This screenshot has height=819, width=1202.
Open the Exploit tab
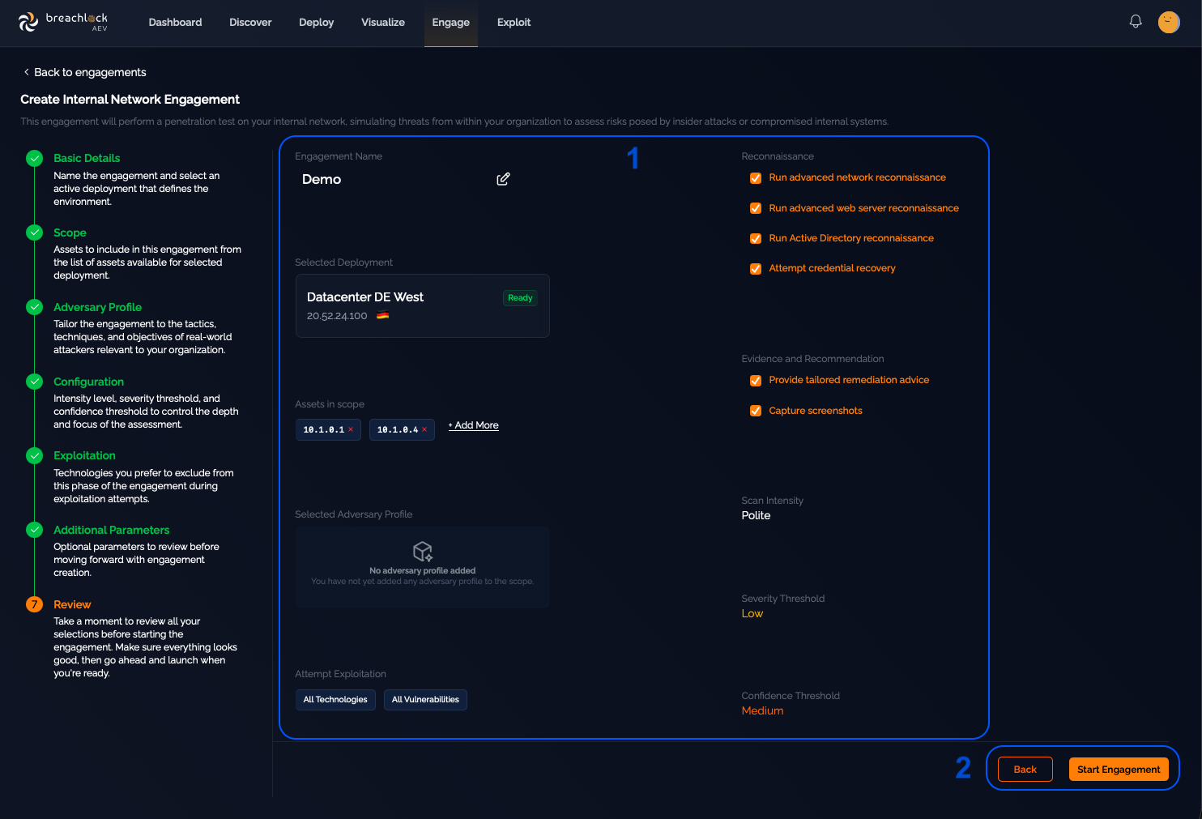[514, 23]
